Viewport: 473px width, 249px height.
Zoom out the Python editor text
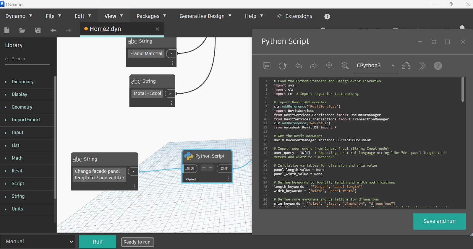click(345, 66)
